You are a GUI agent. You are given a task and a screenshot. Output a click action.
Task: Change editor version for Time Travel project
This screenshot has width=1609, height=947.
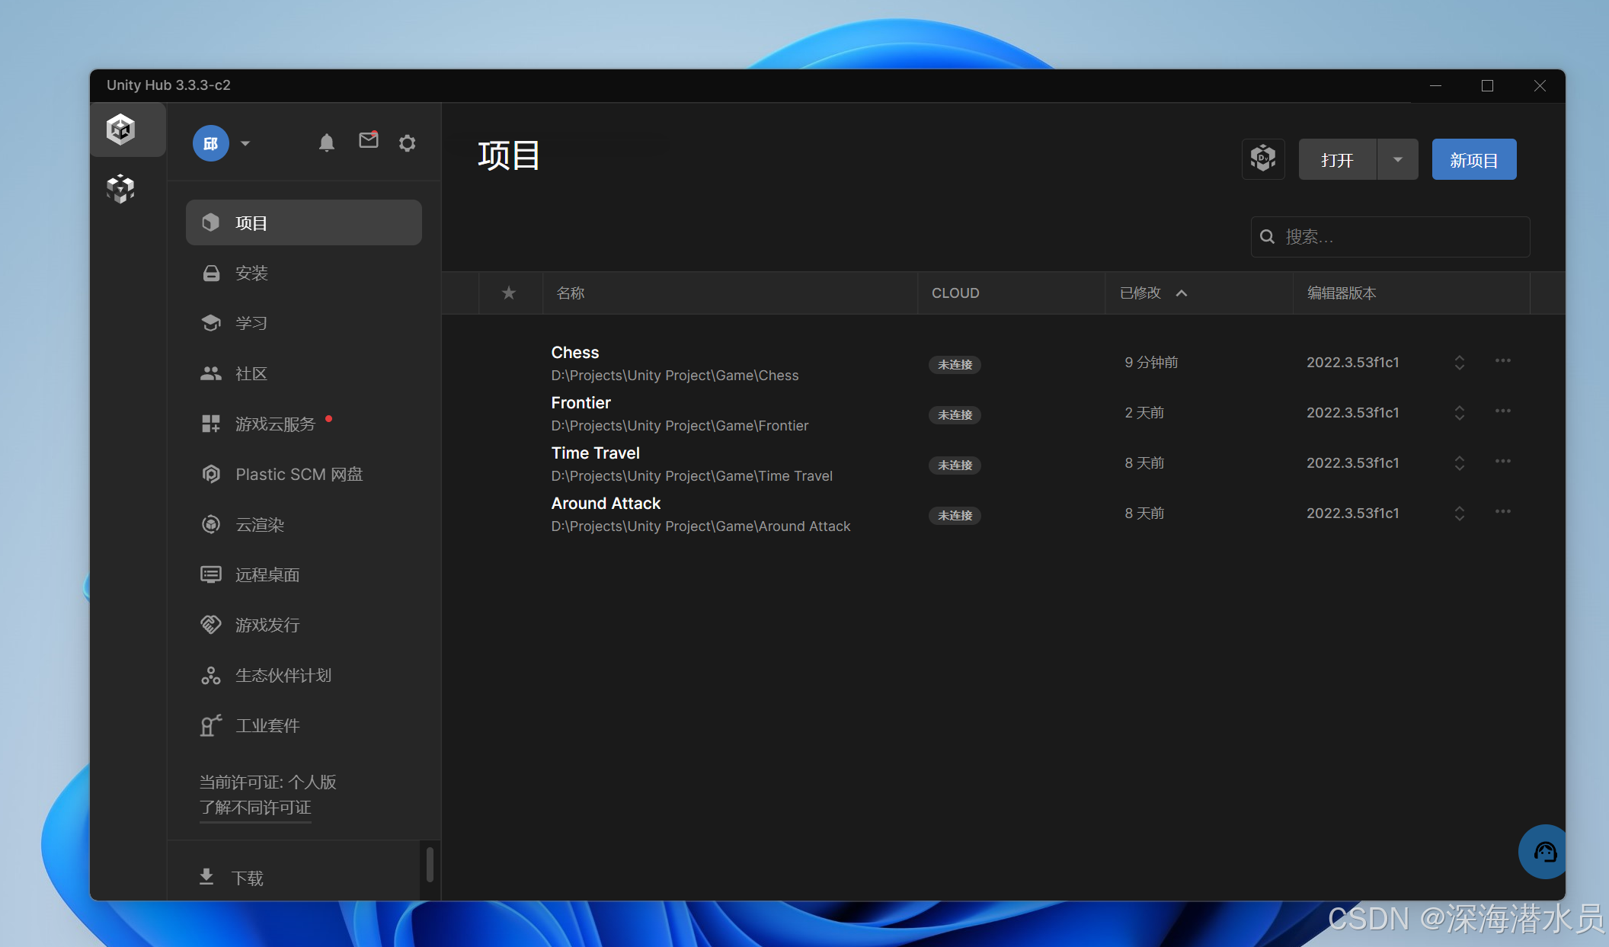[x=1459, y=462]
